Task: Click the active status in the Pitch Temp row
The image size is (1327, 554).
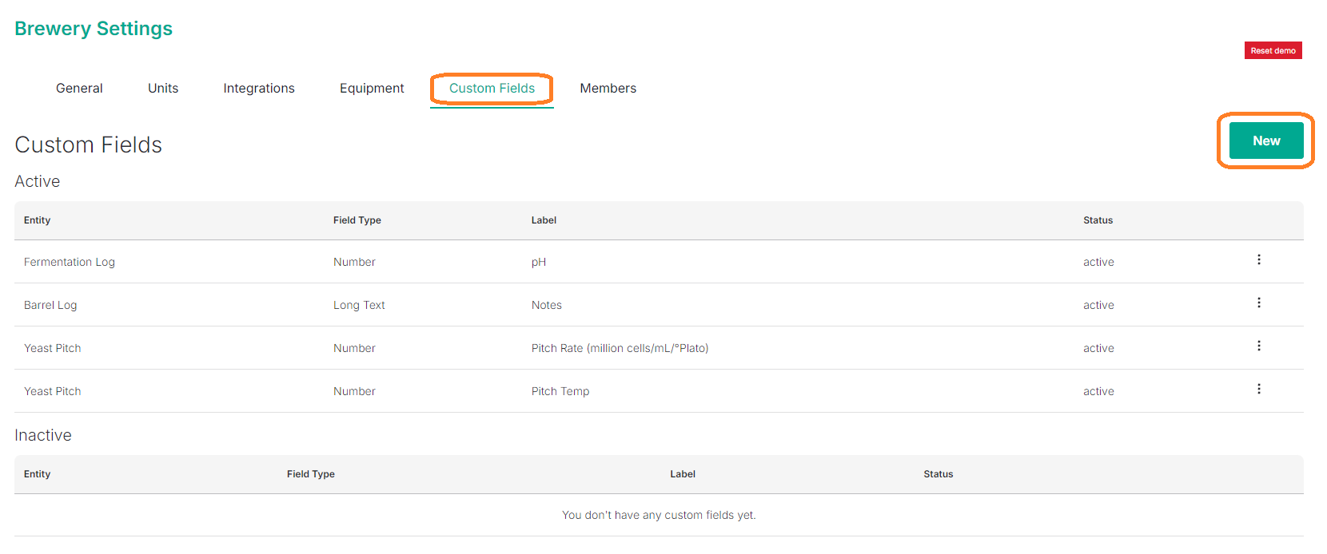Action: coord(1098,391)
